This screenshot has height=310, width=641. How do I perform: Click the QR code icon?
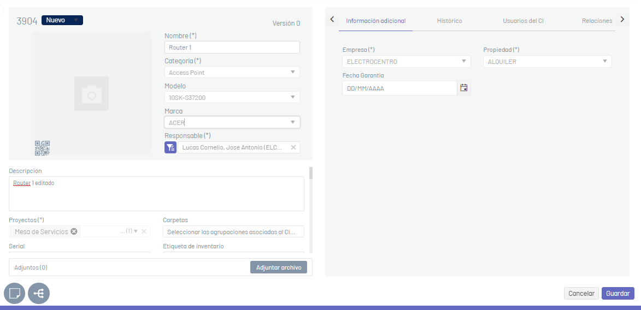pyautogui.click(x=42, y=148)
